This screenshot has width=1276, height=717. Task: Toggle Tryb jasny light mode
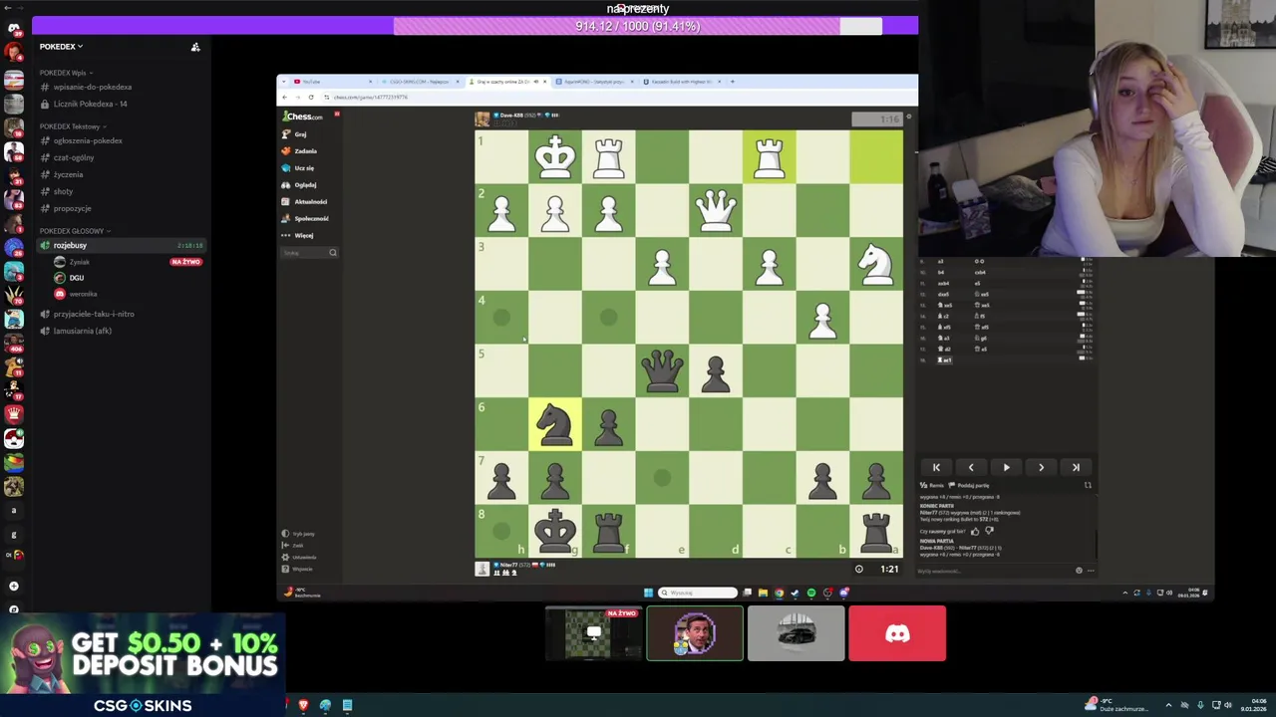pos(298,534)
